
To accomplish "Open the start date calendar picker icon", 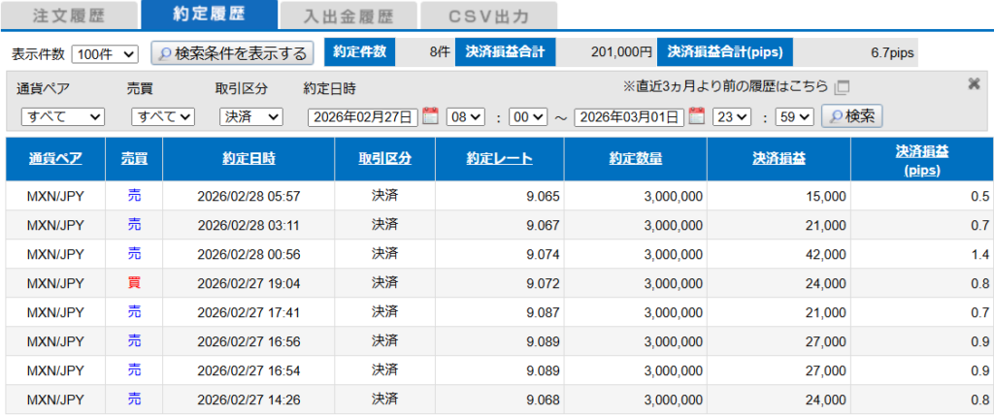I will (x=430, y=116).
